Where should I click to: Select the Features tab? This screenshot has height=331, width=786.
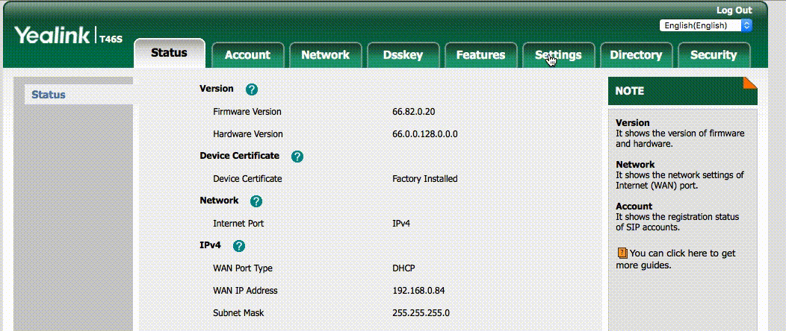click(480, 55)
